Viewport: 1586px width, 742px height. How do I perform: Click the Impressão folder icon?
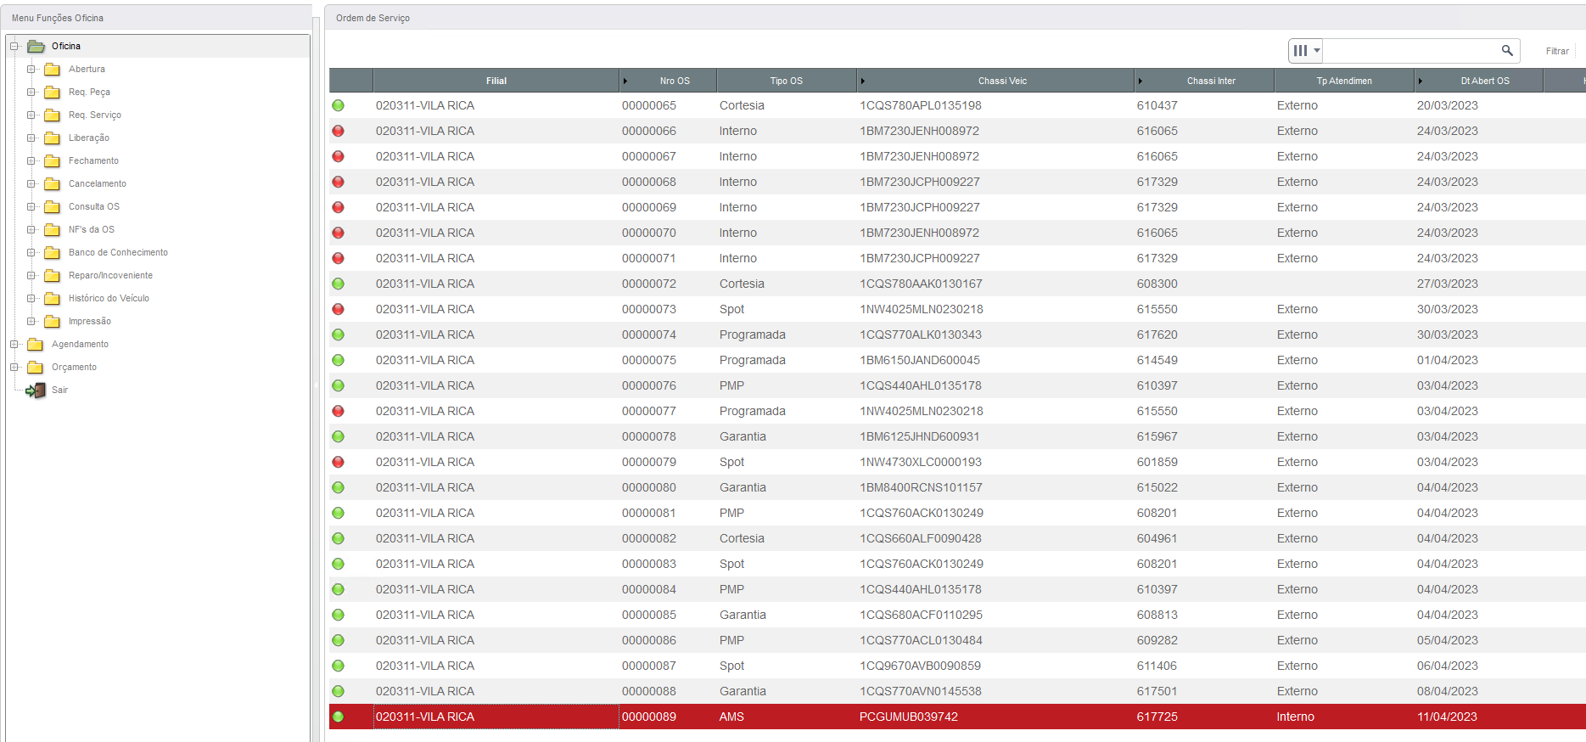click(x=52, y=322)
